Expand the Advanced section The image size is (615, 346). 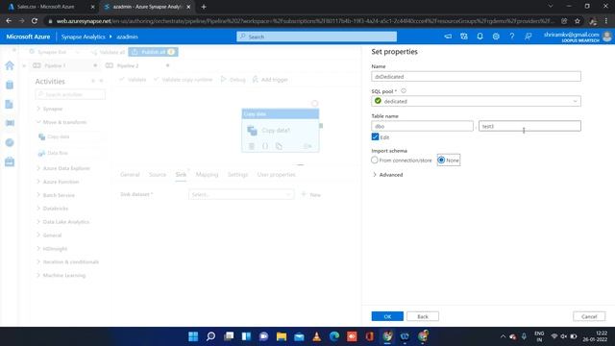click(x=388, y=175)
